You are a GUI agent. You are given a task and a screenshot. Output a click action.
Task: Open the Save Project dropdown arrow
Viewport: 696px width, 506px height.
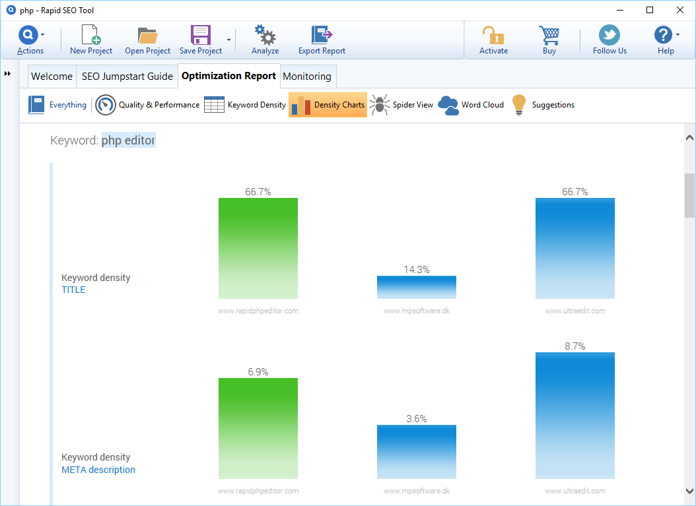(x=228, y=40)
